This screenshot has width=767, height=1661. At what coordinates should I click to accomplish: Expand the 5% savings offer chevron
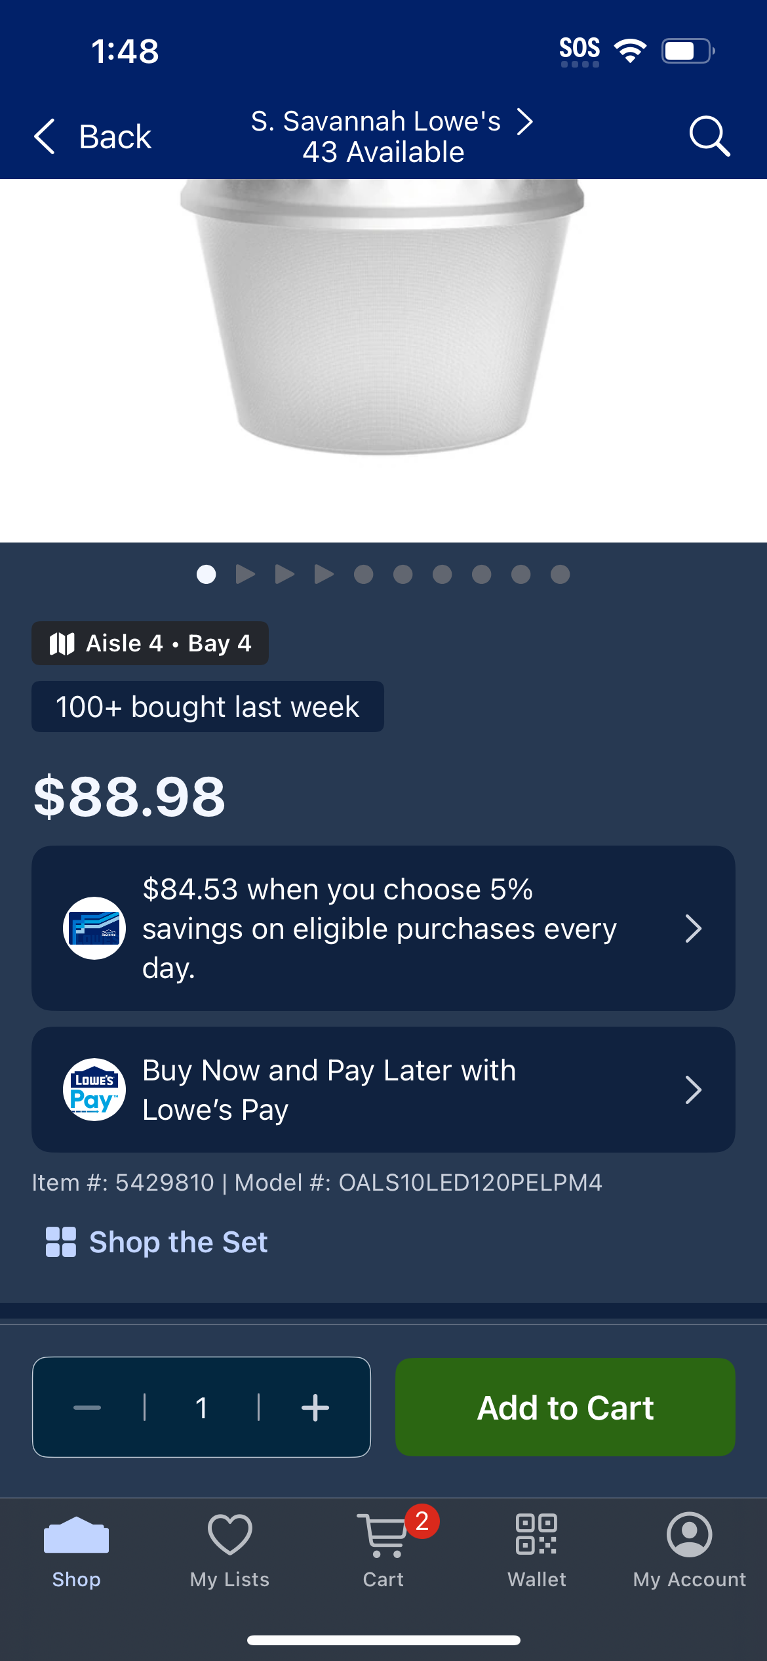(x=694, y=928)
